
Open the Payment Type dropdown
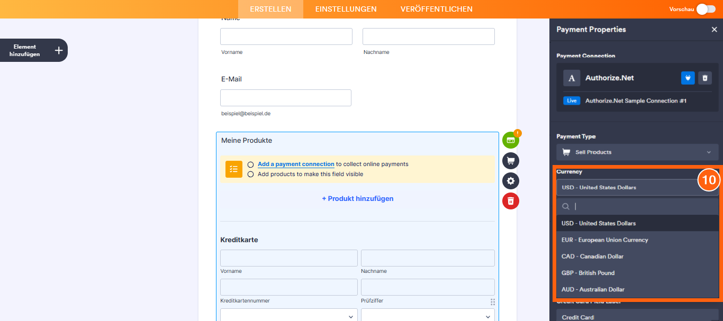click(x=637, y=152)
